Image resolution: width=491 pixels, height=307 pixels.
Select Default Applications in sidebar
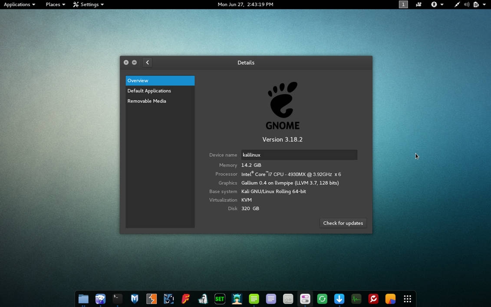149,91
